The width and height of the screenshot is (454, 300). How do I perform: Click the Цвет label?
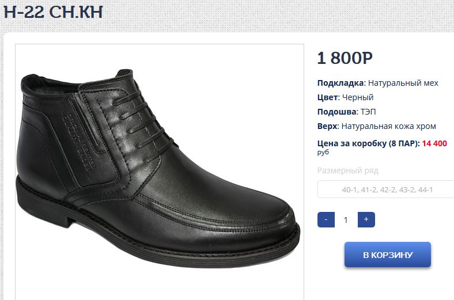(x=326, y=97)
